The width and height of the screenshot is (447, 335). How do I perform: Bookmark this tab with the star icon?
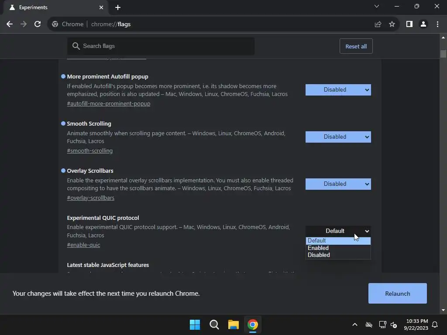[392, 24]
